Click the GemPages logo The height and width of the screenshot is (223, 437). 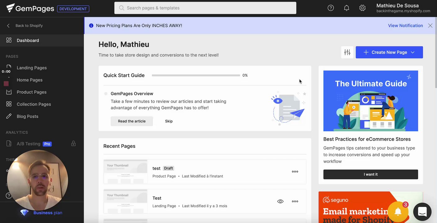coord(30,8)
